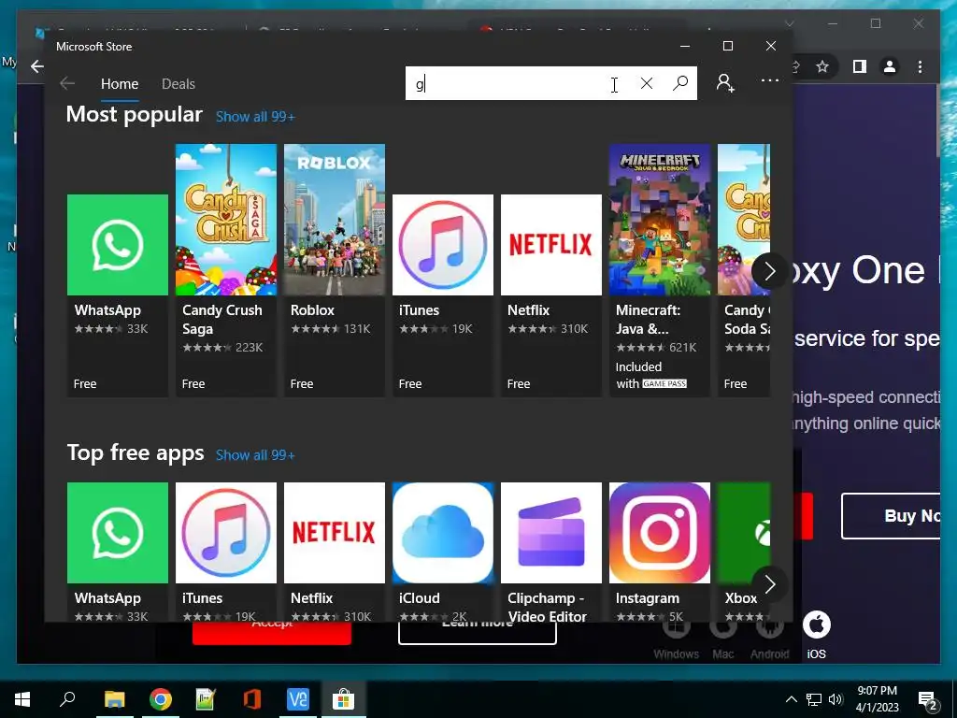Open Candy Crush Saga tile
The image size is (957, 718).
[x=226, y=270]
